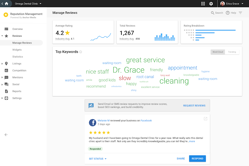Expand the Social section arrow
249x166 pixels.
pos(2,84)
